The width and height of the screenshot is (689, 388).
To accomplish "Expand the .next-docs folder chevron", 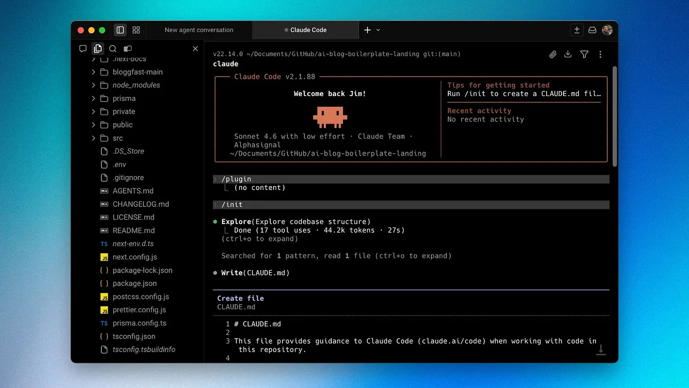I will pyautogui.click(x=94, y=59).
